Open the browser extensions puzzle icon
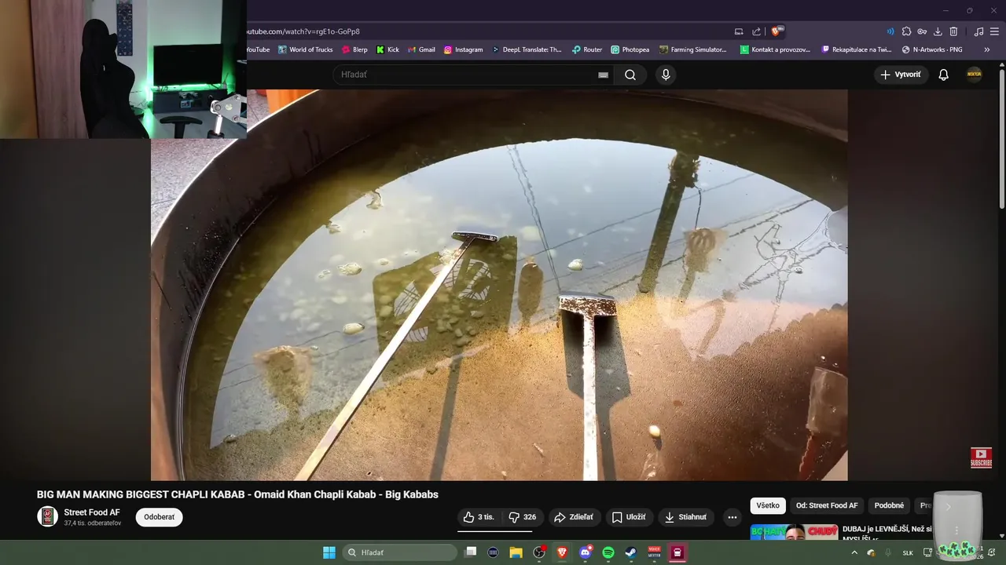Image resolution: width=1006 pixels, height=565 pixels. (x=906, y=31)
